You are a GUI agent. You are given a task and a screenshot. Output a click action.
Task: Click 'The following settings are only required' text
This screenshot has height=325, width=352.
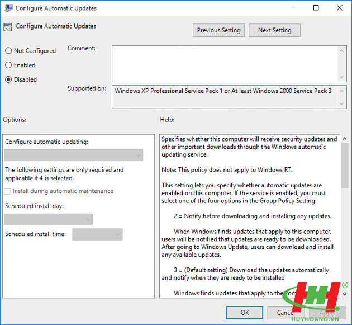64,174
